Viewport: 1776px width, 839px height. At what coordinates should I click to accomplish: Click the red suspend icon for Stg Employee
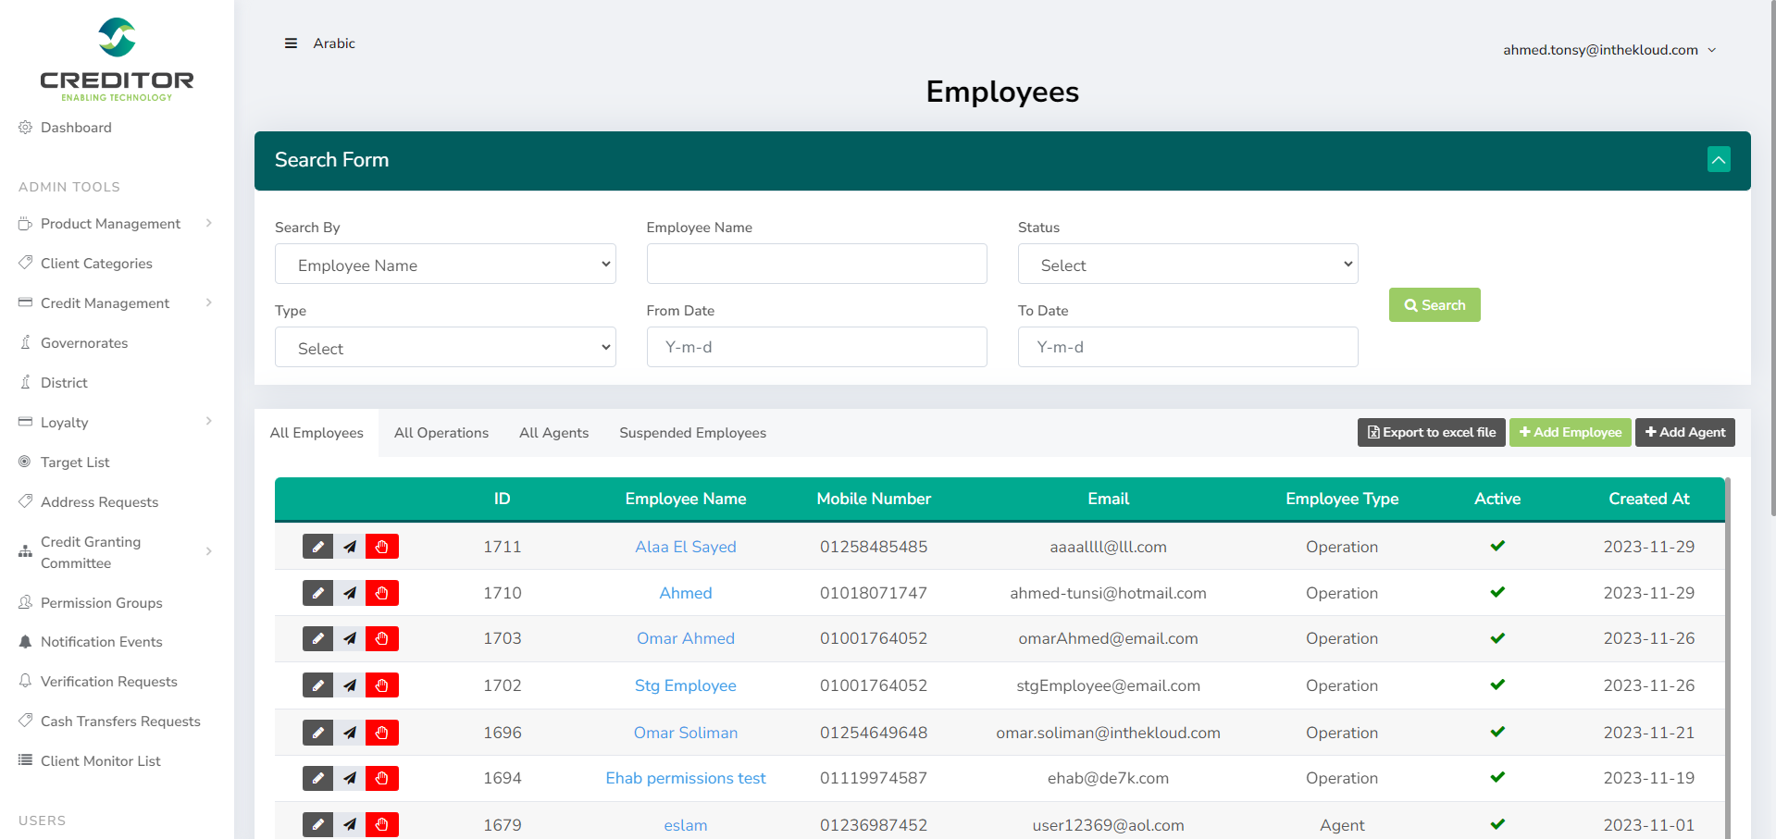[381, 685]
